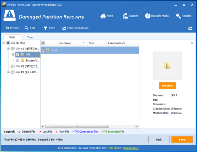Click the File Name column header
Viewport: 197px width, 152px height.
[65, 43]
